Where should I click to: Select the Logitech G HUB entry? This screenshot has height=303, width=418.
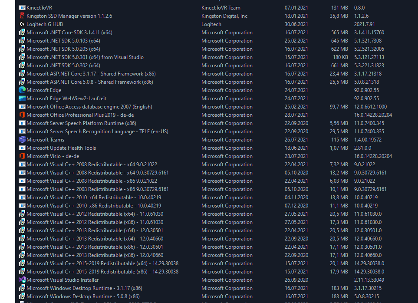tap(45, 24)
